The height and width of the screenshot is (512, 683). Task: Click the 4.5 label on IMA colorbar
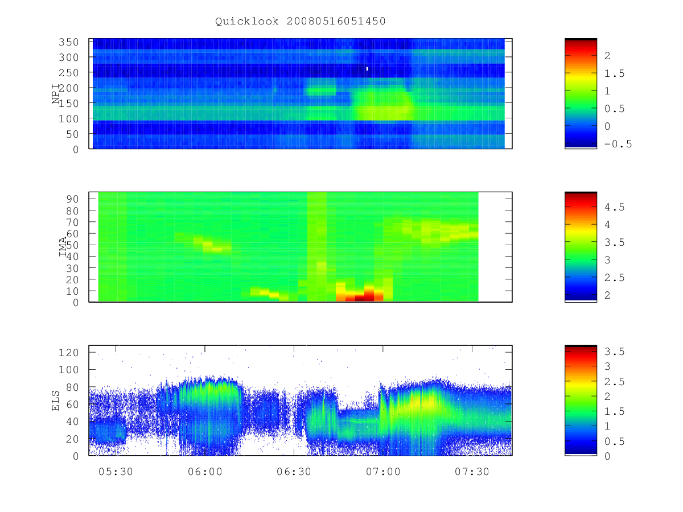[x=615, y=207]
